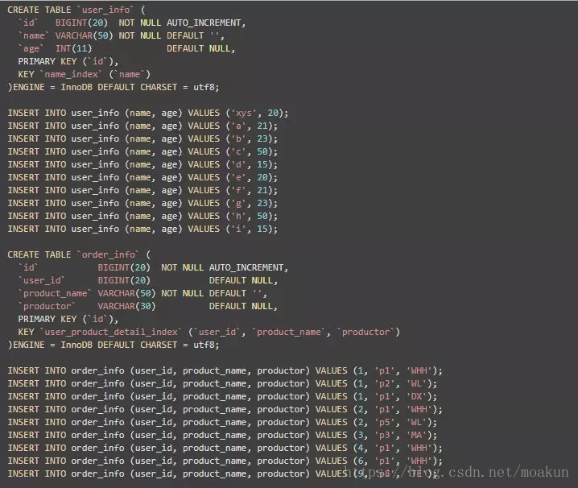Screen dimensions: 578x488
Task: Click order_info insert with values (6, 'p1', 'WHH')
Action: 225,461
